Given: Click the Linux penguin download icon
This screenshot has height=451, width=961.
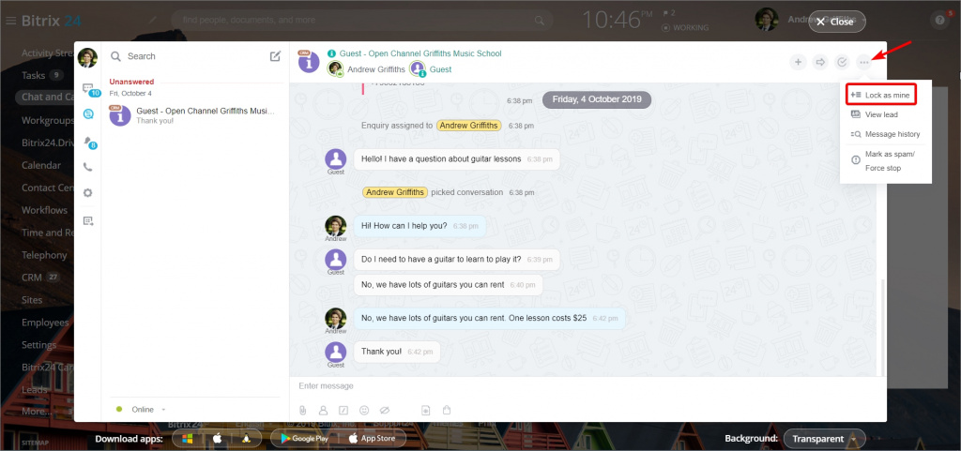Looking at the screenshot, I should (247, 439).
